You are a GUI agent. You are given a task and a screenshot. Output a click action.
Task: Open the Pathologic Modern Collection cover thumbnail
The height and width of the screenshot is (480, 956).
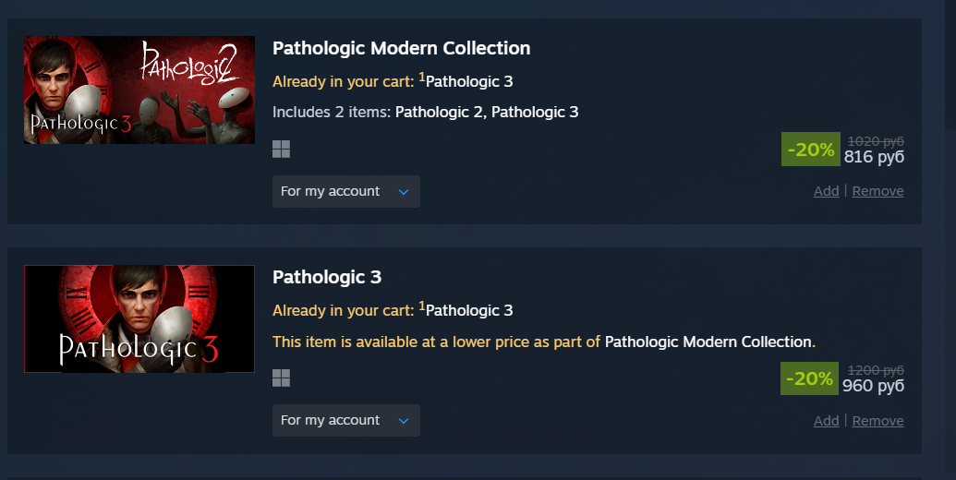point(139,90)
